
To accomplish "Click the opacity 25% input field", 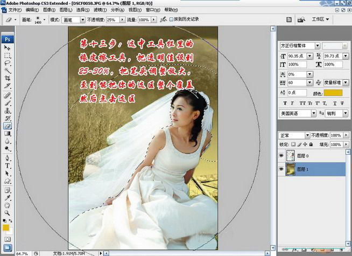I will [112, 19].
